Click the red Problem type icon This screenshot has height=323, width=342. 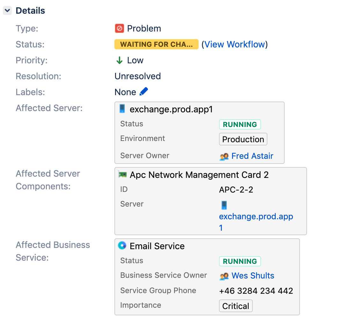(x=119, y=29)
